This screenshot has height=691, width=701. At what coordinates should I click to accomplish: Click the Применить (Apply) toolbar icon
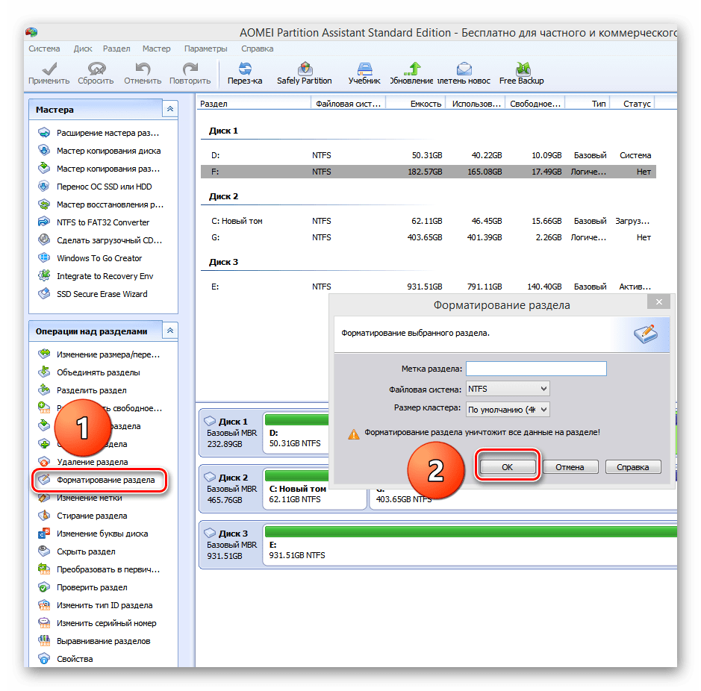(49, 72)
